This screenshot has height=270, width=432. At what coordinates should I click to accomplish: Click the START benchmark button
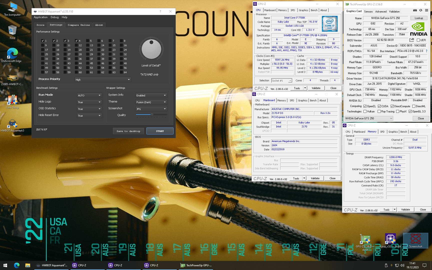(x=160, y=131)
